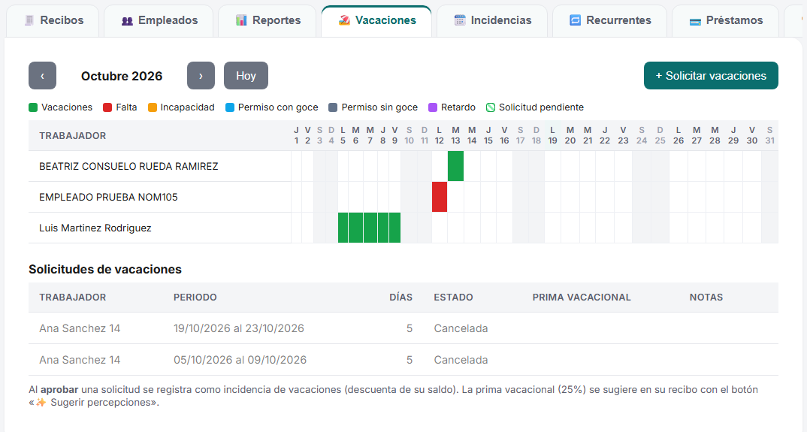Click Luis Martinez Rodriguez row name
The image size is (807, 432).
95,228
